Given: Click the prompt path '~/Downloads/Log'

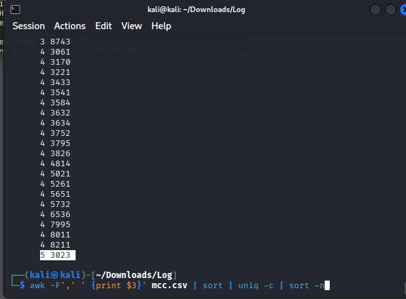Looking at the screenshot, I should [x=134, y=275].
